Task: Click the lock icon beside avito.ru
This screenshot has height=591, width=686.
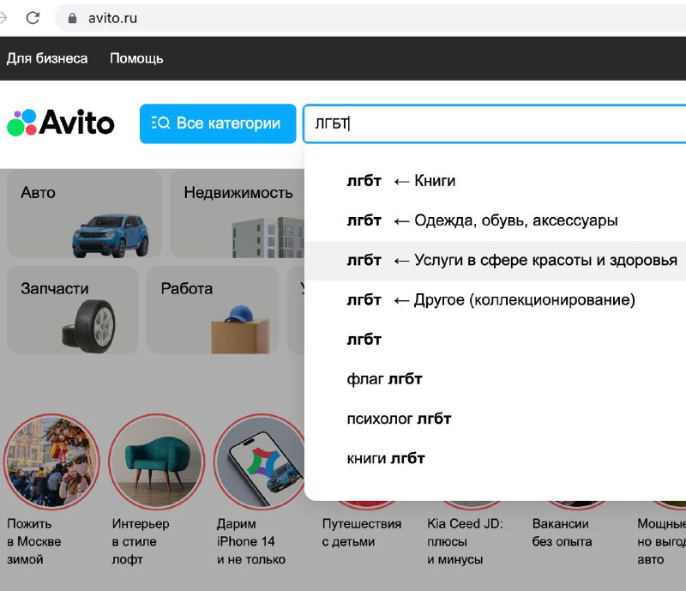Action: 72,18
